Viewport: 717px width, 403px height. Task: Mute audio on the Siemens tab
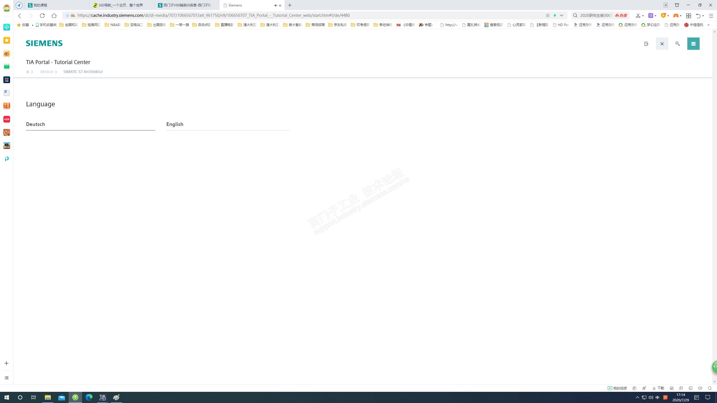[275, 5]
